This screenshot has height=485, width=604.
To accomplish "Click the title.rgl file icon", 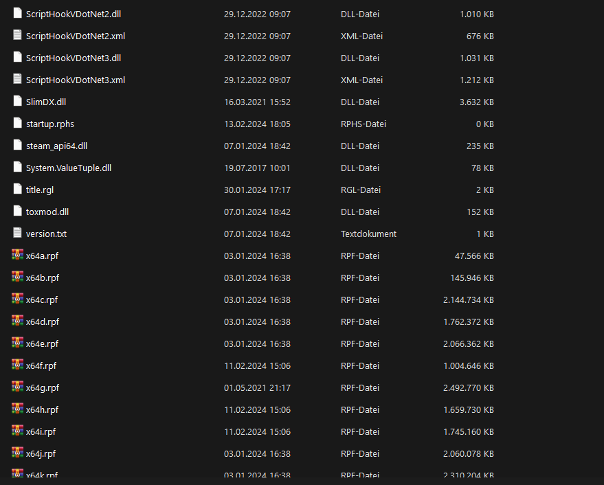I will (x=18, y=190).
